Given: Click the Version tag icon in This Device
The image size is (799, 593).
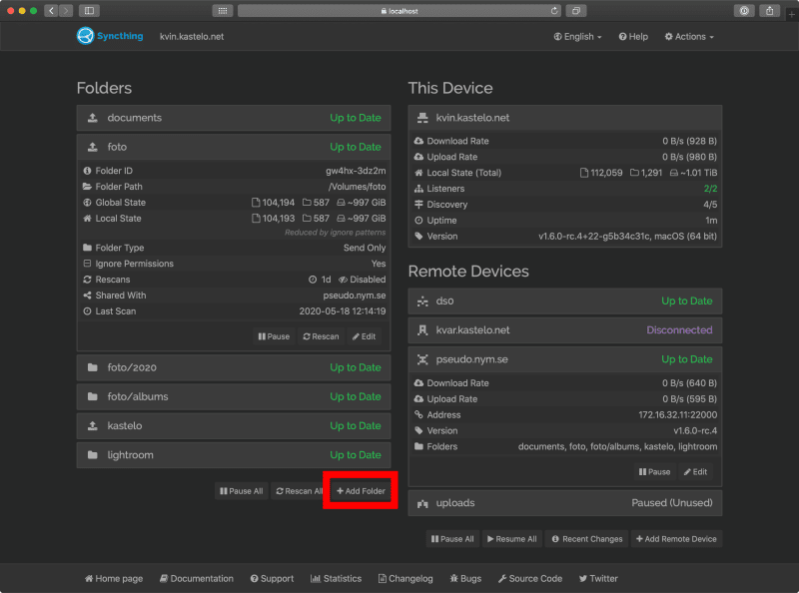Looking at the screenshot, I should (418, 236).
